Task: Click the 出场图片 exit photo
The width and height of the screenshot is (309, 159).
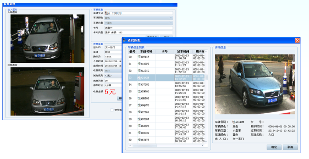Action: tap(47, 91)
